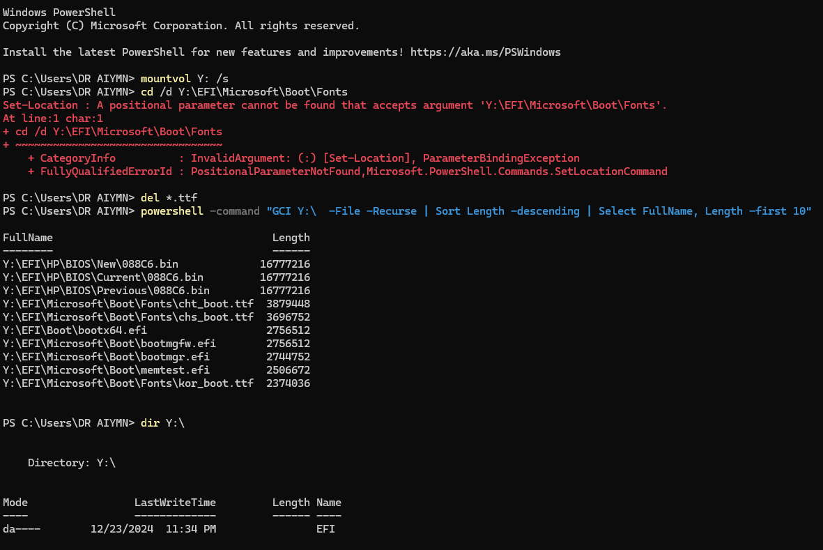The width and height of the screenshot is (823, 550).
Task: Click the cht_boot.ttf font path
Action: tap(128, 304)
